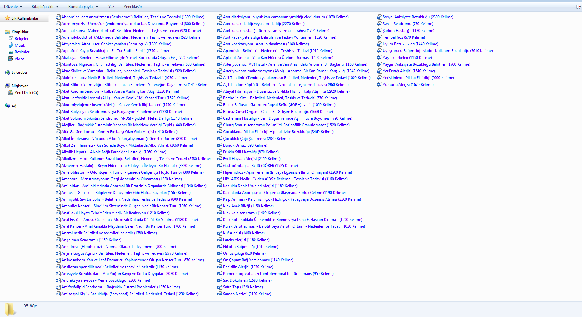Expand the Kitaplığa ekle dropdown
This screenshot has width=582, height=317.
click(x=45, y=6)
